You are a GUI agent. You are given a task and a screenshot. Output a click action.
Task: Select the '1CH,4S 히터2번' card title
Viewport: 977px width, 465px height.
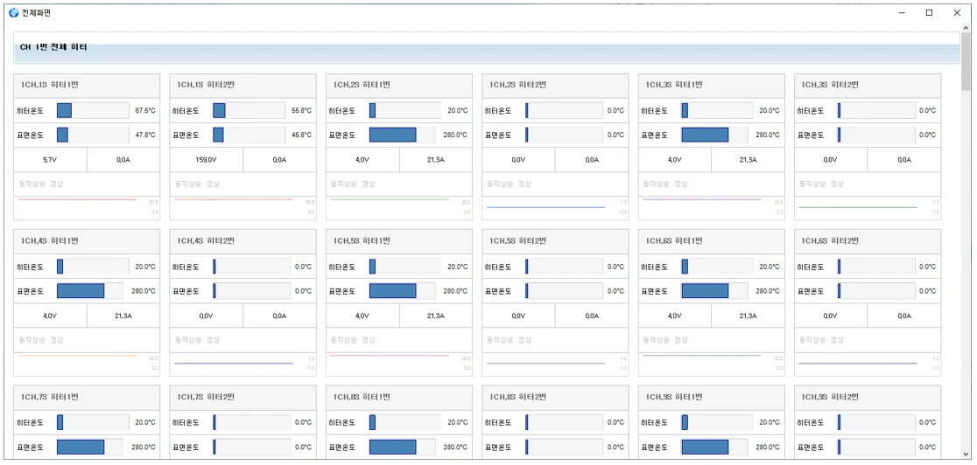point(206,241)
